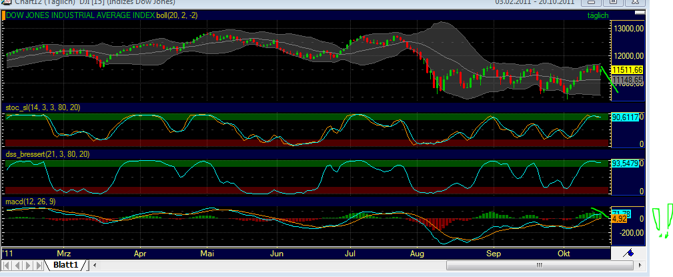
Task: Select the Blatt1 sheet tab
Action: (x=66, y=266)
